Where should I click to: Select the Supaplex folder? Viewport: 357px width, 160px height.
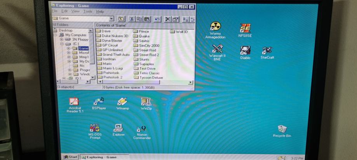pyautogui.click(x=144, y=64)
